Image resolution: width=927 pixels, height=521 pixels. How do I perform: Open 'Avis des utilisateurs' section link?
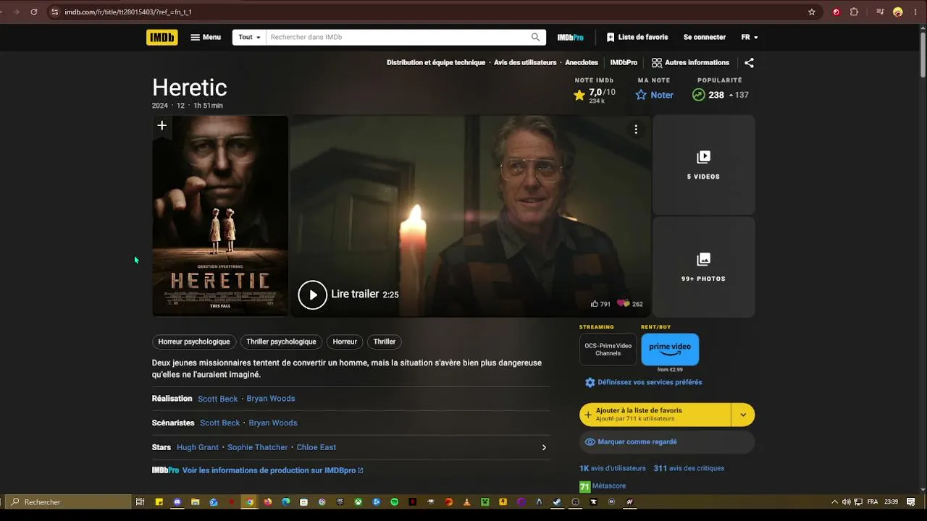tap(525, 63)
